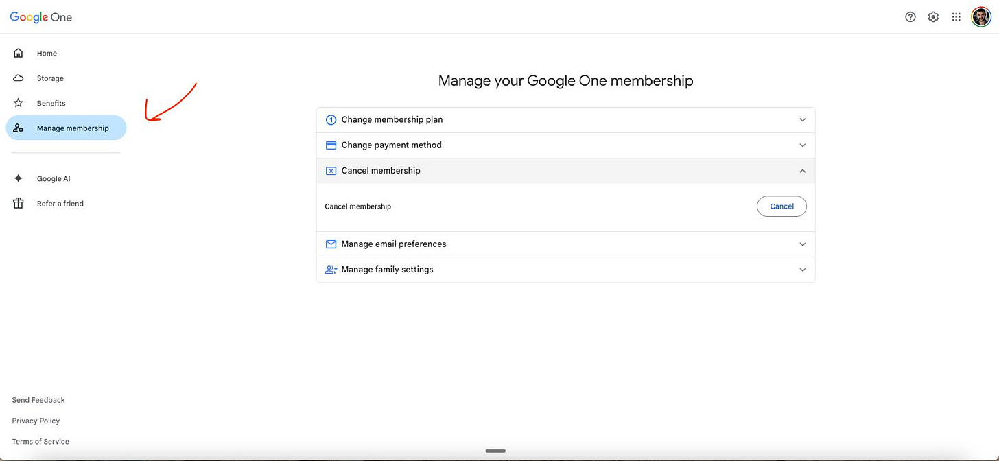This screenshot has width=999, height=461.
Task: Select Manage membership in the sidebar
Action: tap(66, 128)
